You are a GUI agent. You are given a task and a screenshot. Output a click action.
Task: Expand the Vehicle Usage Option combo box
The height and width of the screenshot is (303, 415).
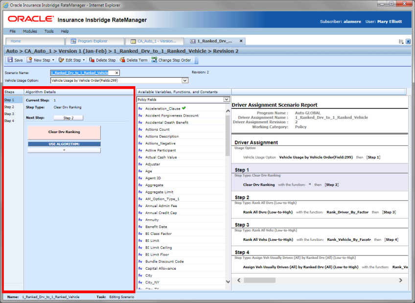185,80
